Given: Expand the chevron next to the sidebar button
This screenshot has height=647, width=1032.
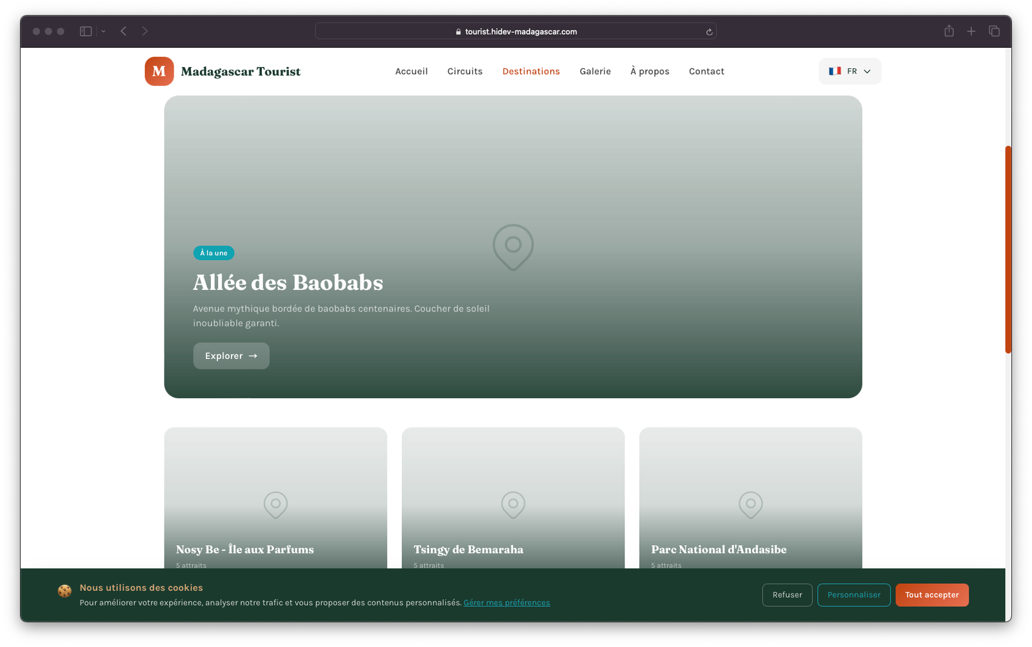Looking at the screenshot, I should click(102, 31).
